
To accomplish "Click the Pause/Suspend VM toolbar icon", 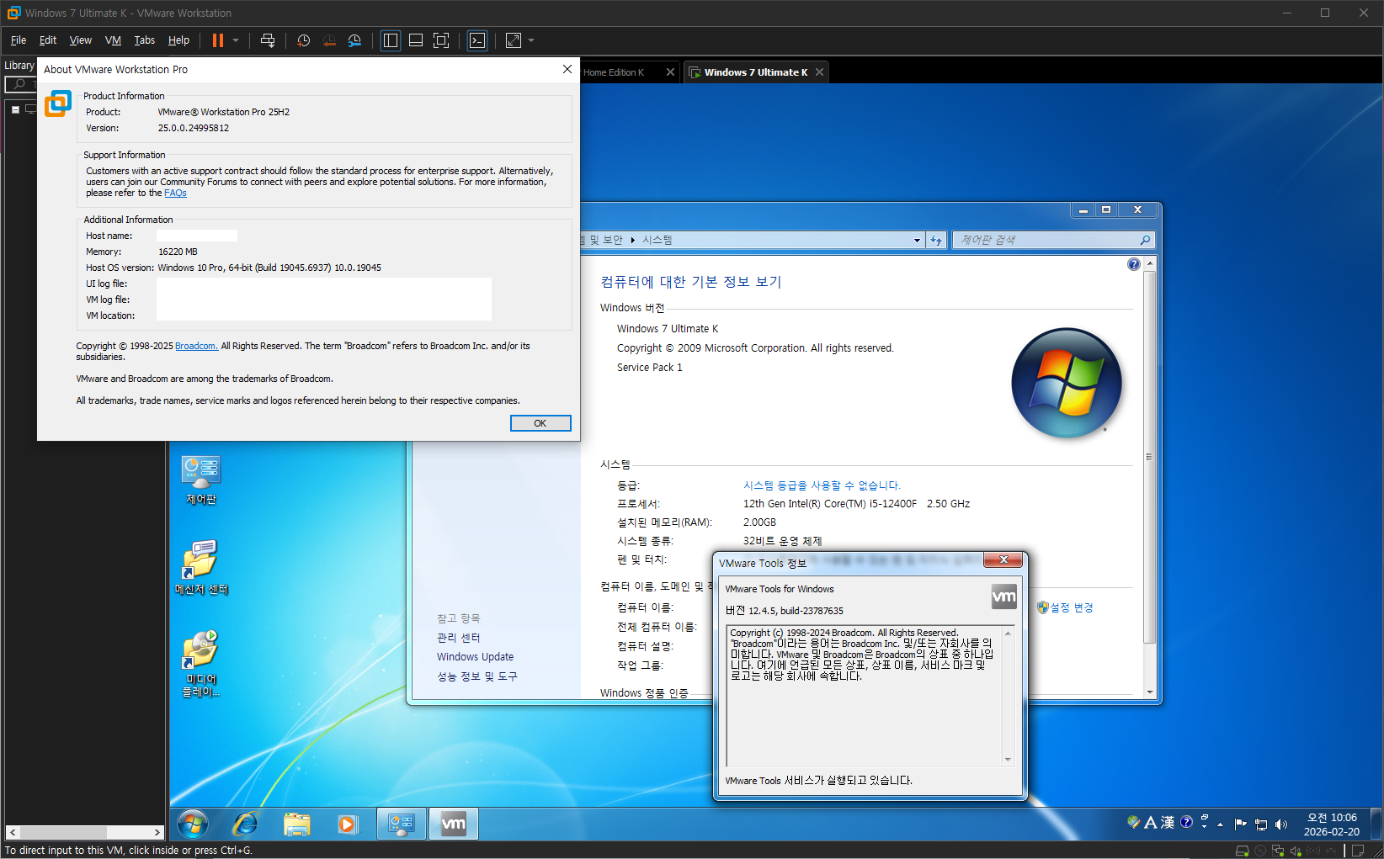I will (x=218, y=40).
